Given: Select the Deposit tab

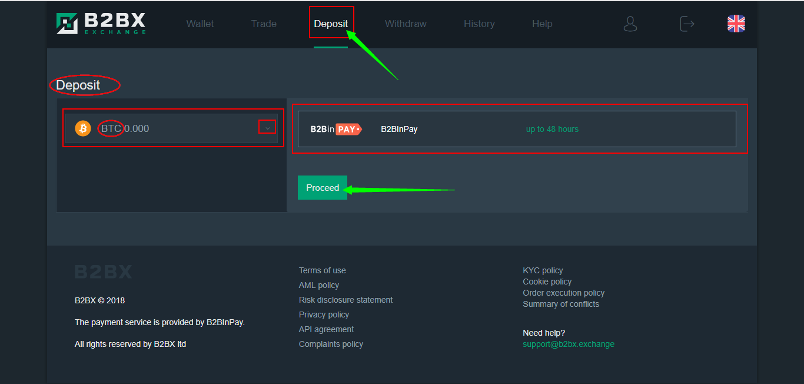Looking at the screenshot, I should tap(331, 24).
